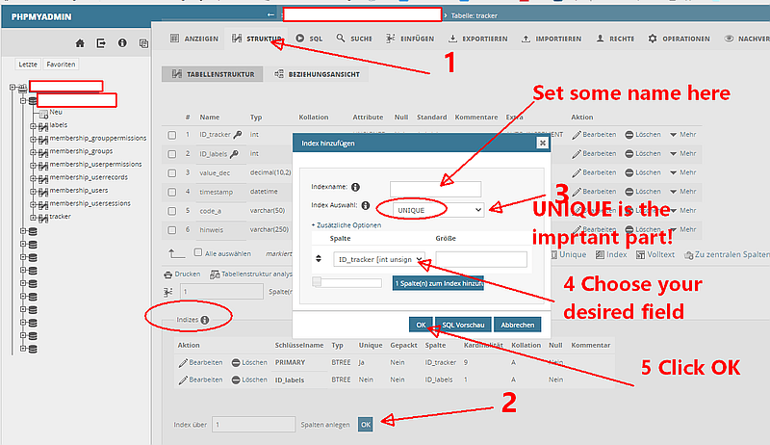Viewport: 770px width, 445px height.
Task: Click the Volltext index action icon
Action: pyautogui.click(x=640, y=254)
